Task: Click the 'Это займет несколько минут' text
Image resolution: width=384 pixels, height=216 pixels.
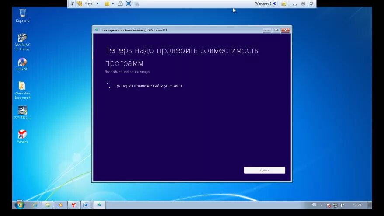Action: coord(128,72)
